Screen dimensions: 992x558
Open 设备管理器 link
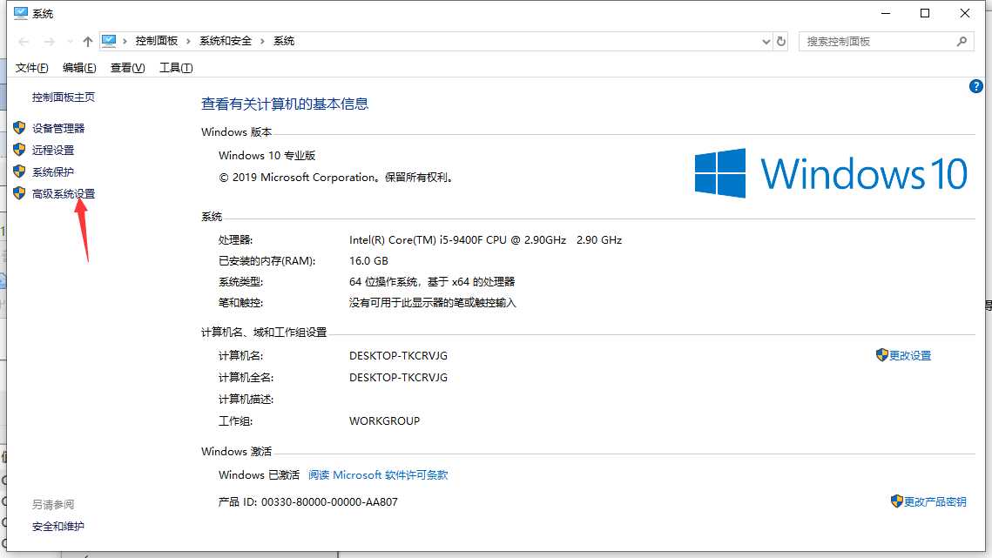58,129
